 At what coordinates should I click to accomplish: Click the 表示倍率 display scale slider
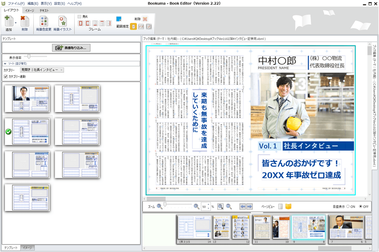pos(28,57)
